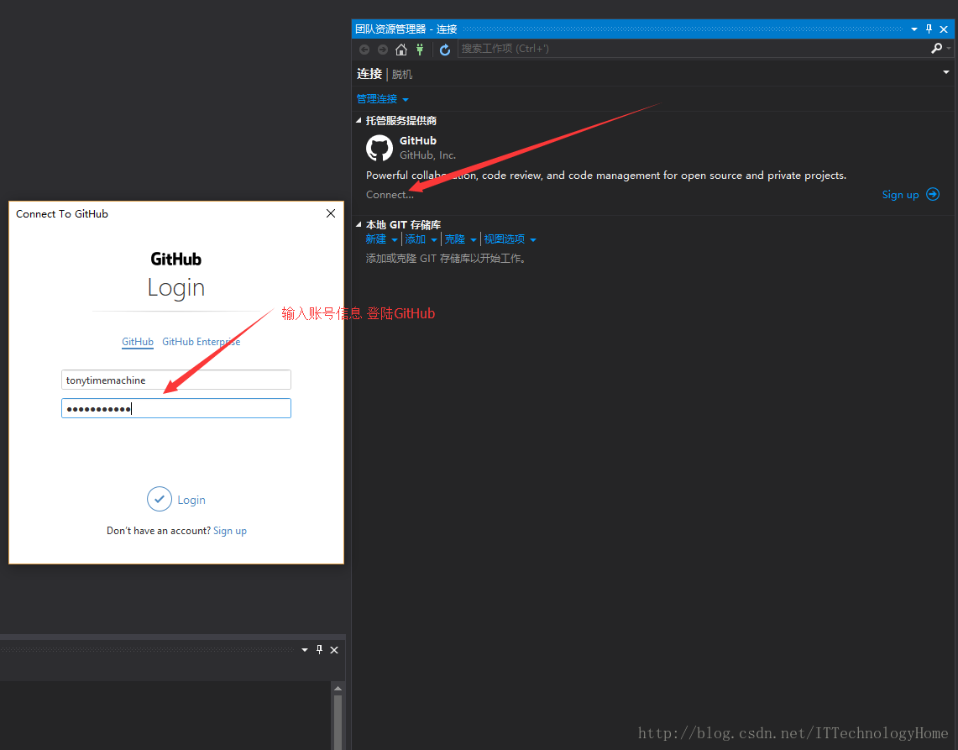The image size is (958, 750).
Task: Click the 'GitHub, Inc.' text
Action: 427,155
